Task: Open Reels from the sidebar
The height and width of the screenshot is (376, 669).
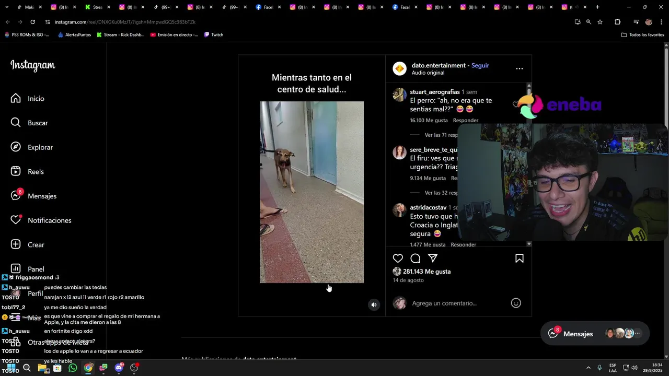Action: tap(27, 171)
